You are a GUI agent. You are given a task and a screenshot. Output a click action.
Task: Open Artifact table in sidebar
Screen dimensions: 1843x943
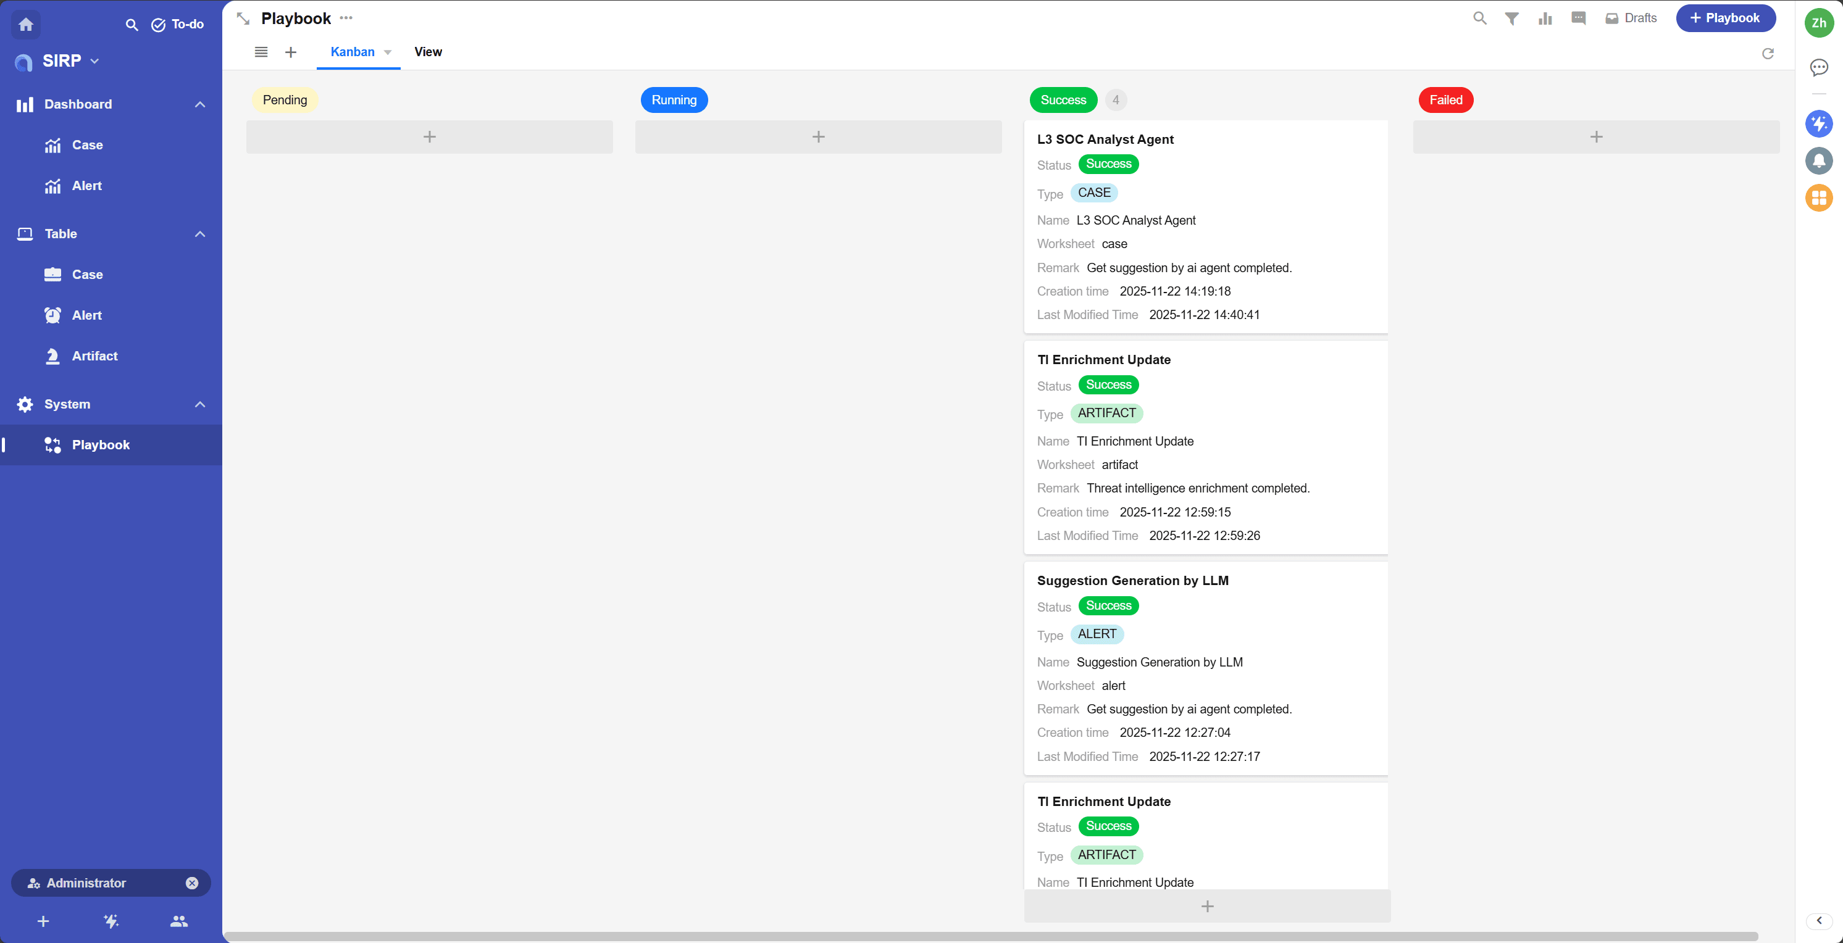coord(94,356)
